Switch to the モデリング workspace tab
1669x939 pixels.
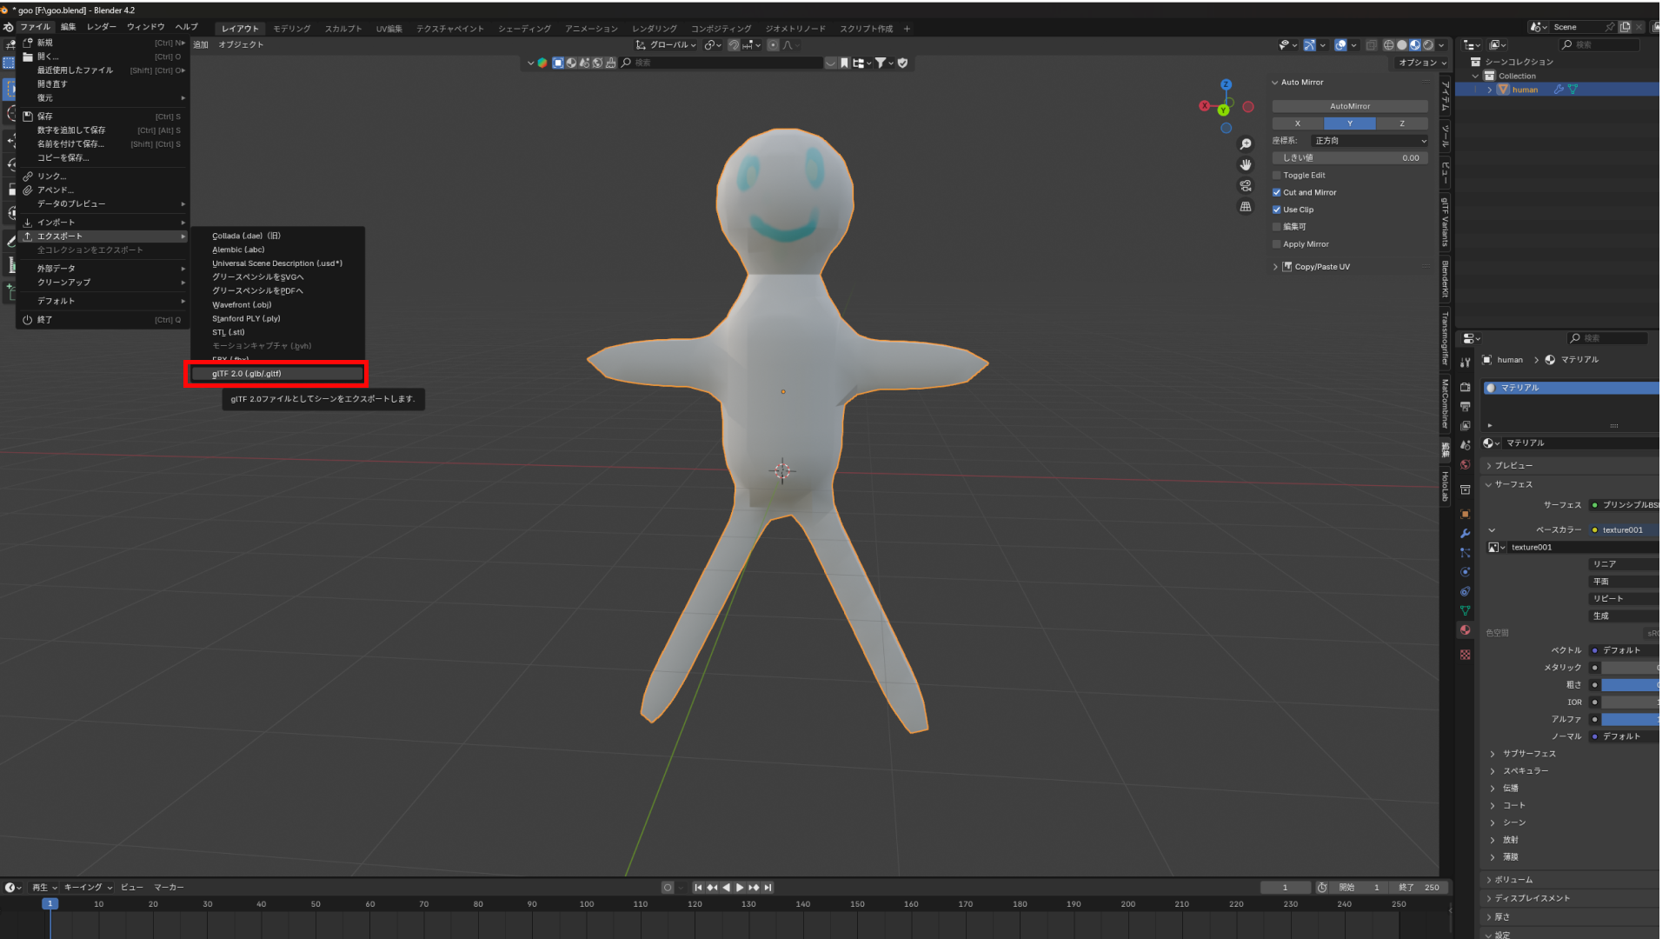(x=291, y=29)
